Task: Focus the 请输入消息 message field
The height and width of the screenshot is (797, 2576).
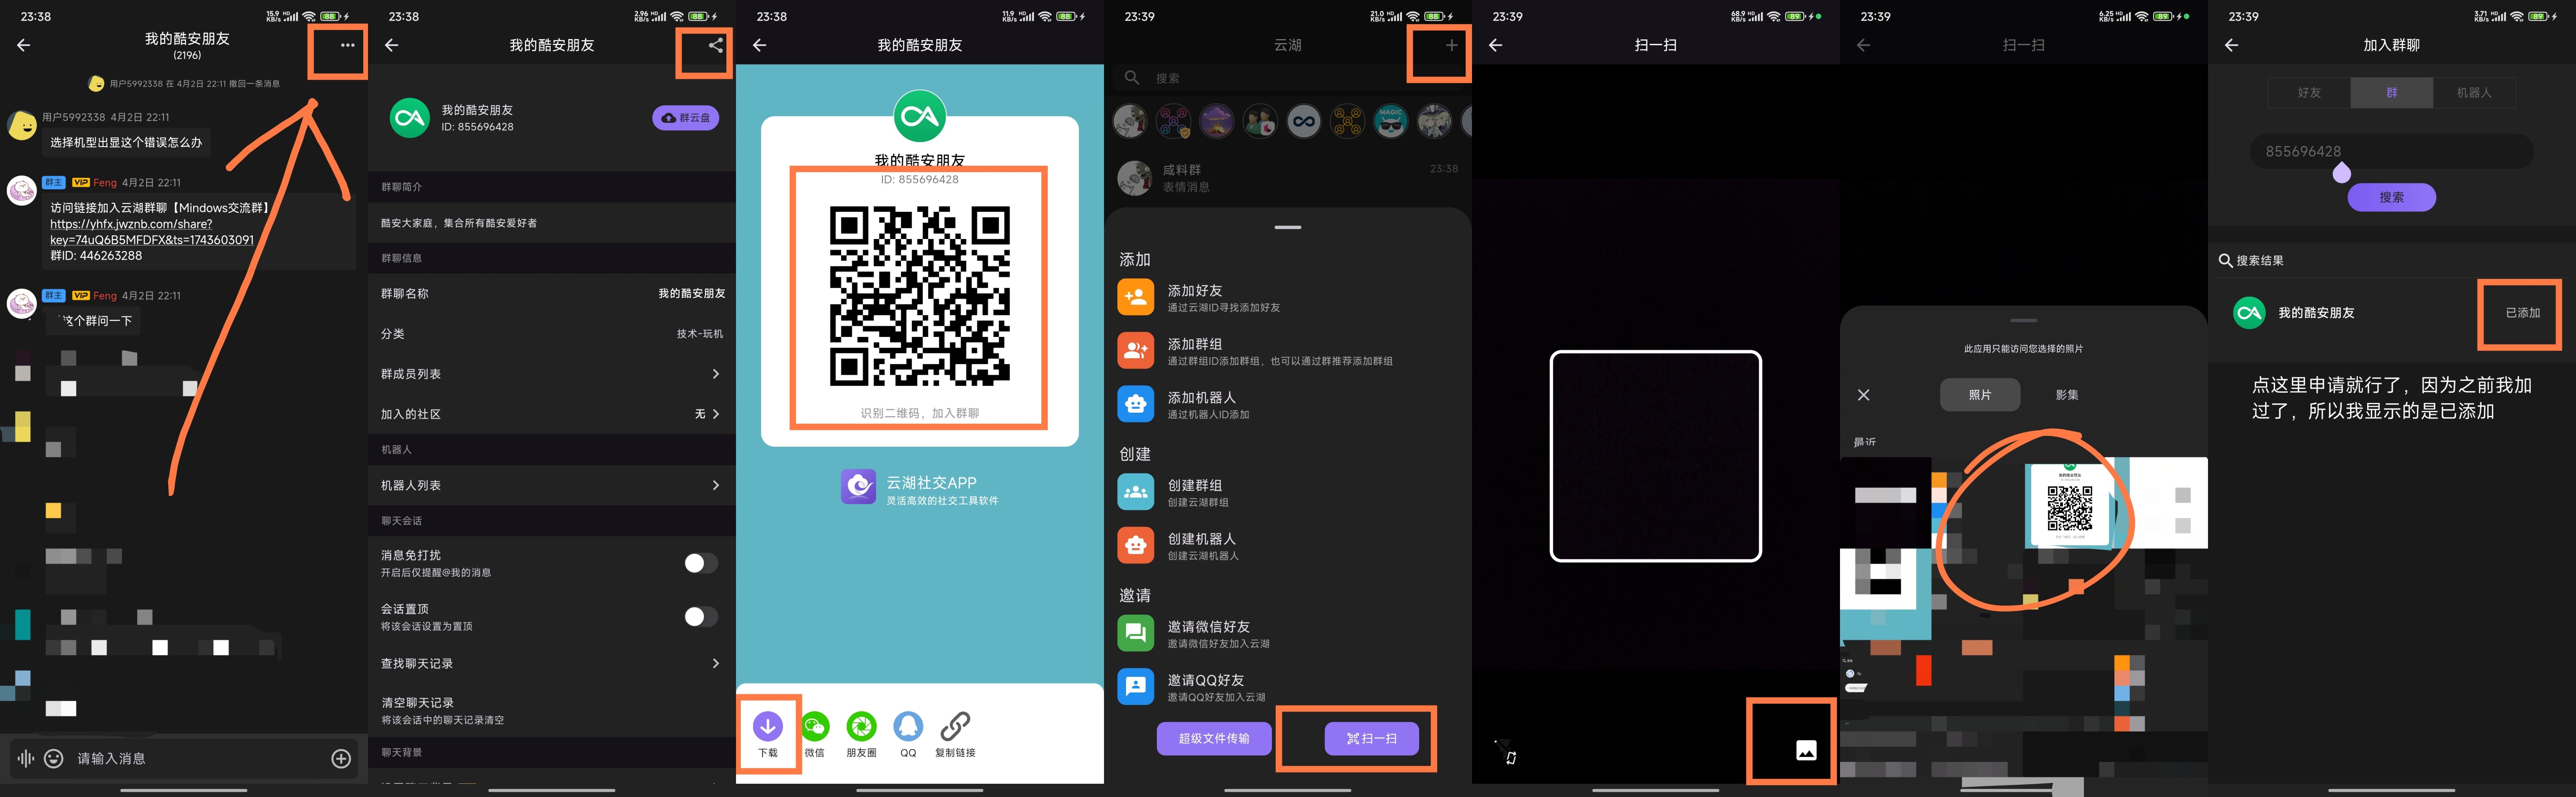Action: 200,759
